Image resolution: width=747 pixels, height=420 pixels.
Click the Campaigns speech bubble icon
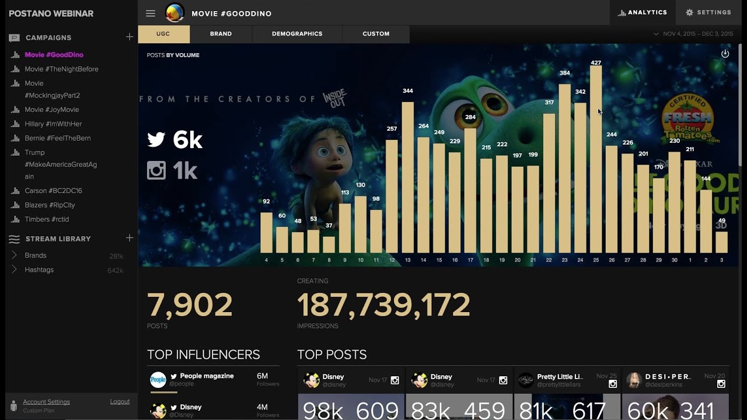point(14,38)
